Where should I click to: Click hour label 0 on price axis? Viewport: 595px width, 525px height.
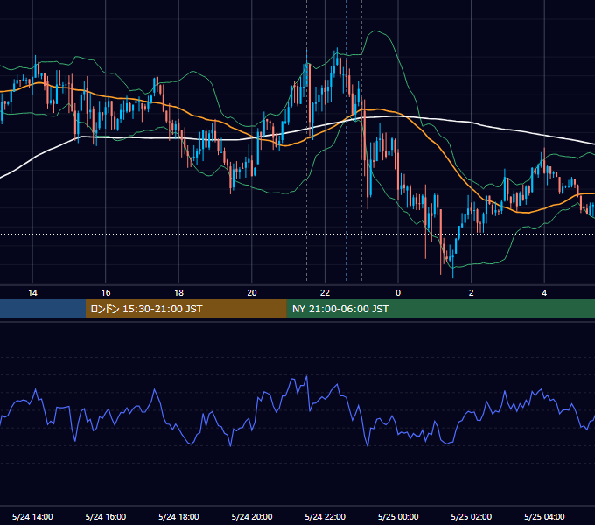tap(398, 293)
